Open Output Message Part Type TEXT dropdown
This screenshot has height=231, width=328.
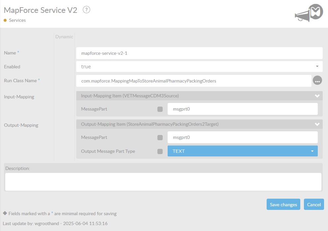click(x=243, y=151)
